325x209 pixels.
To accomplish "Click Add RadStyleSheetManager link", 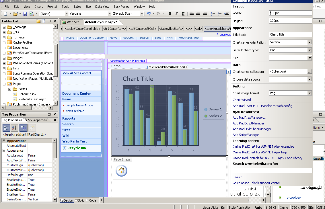I will [x=252, y=129].
